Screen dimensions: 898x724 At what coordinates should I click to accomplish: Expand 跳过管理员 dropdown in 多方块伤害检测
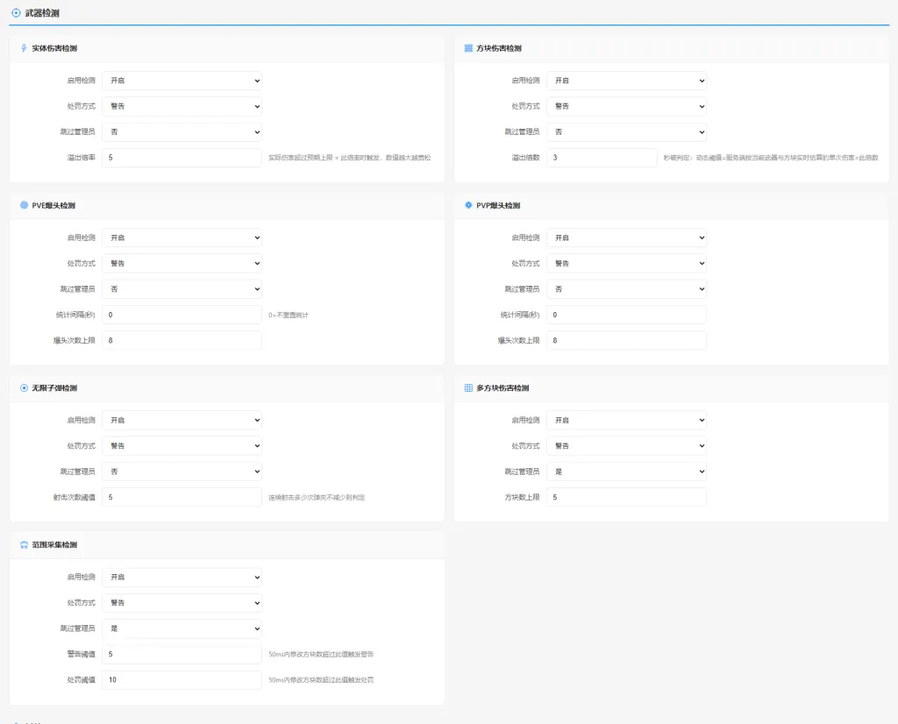(x=626, y=472)
